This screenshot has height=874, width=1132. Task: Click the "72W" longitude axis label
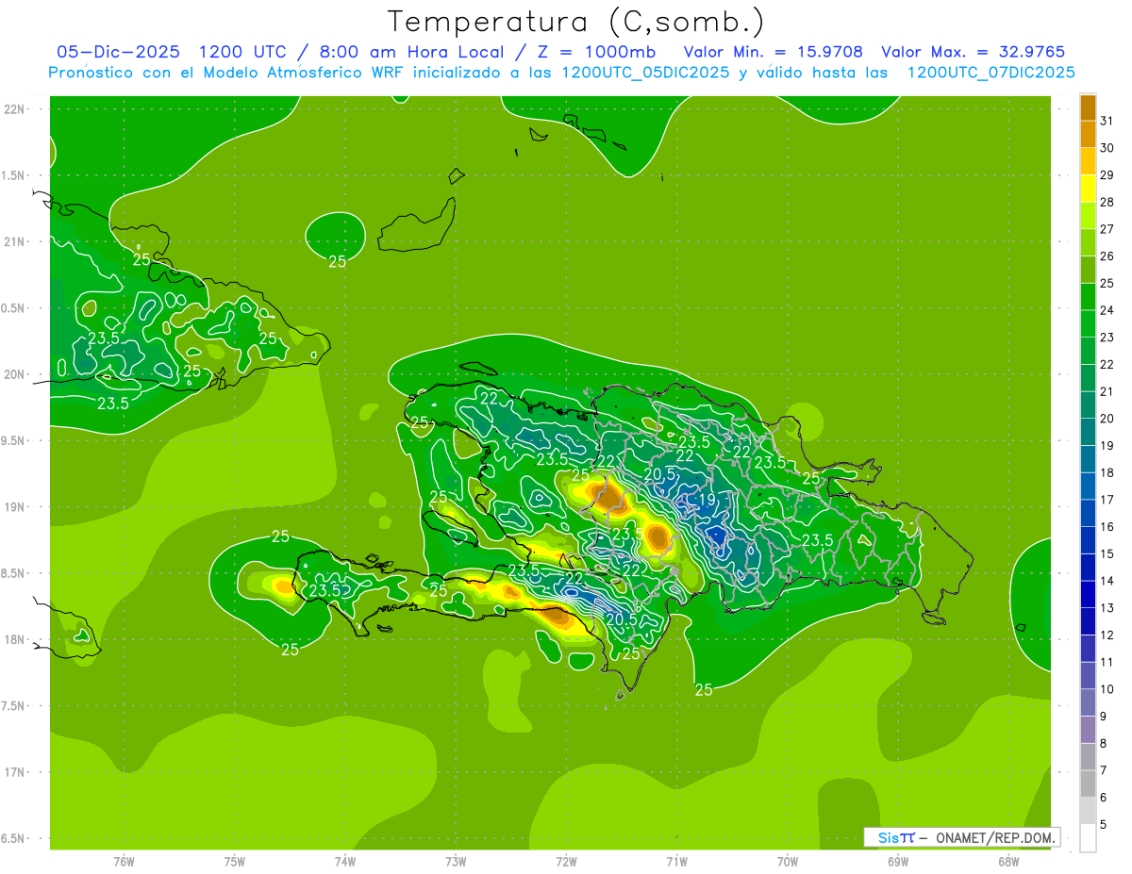[566, 861]
